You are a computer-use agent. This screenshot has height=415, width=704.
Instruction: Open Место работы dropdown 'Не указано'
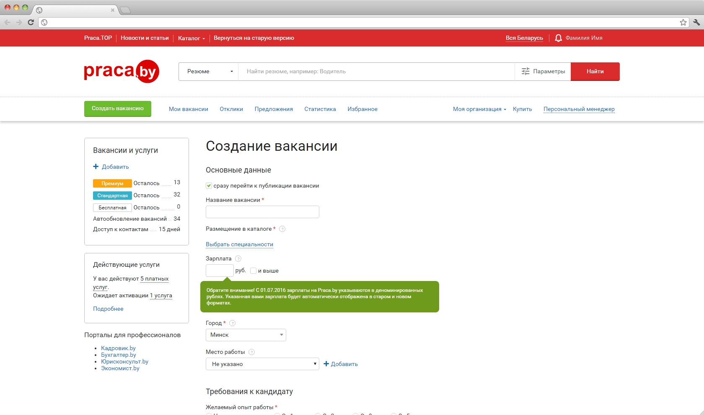tap(262, 364)
